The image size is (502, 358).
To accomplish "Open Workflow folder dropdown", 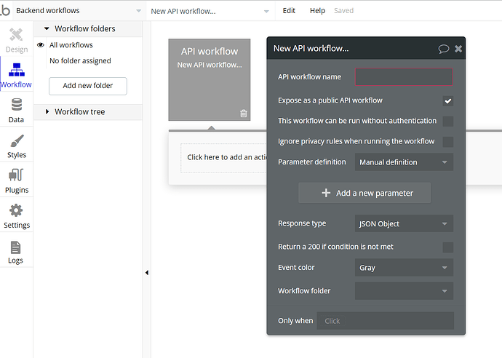I will (x=404, y=291).
